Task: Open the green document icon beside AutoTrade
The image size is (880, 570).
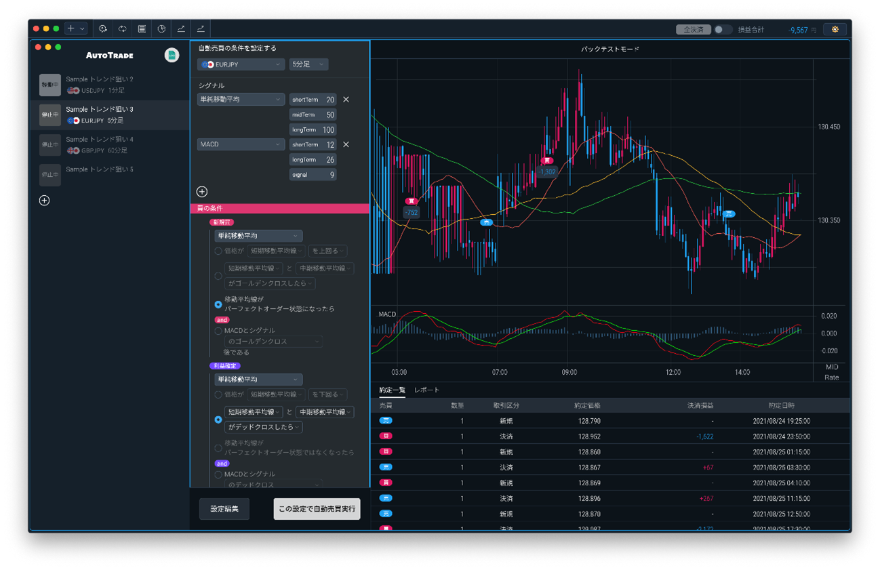Action: point(172,56)
